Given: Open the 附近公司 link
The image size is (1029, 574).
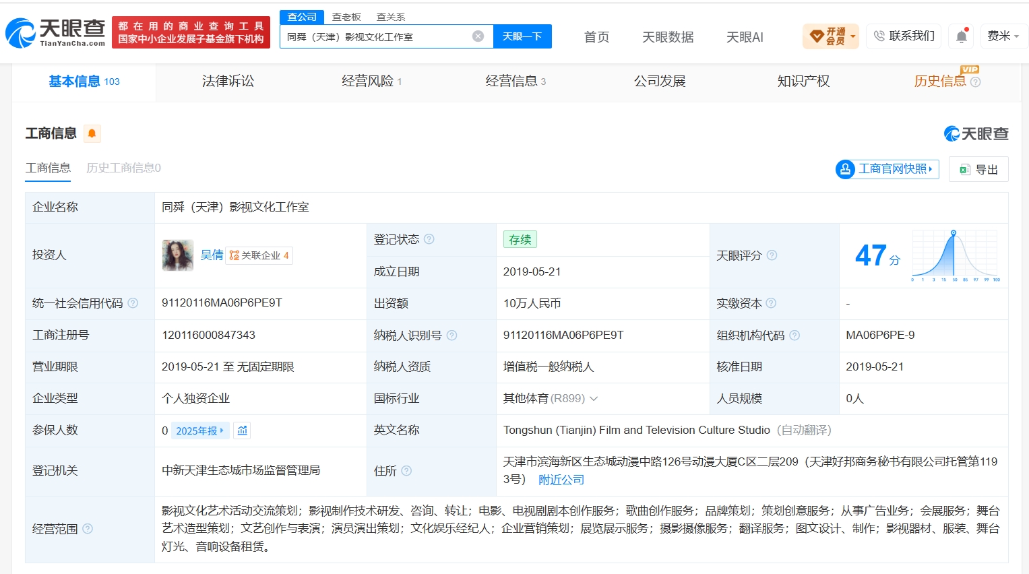Looking at the screenshot, I should (561, 480).
